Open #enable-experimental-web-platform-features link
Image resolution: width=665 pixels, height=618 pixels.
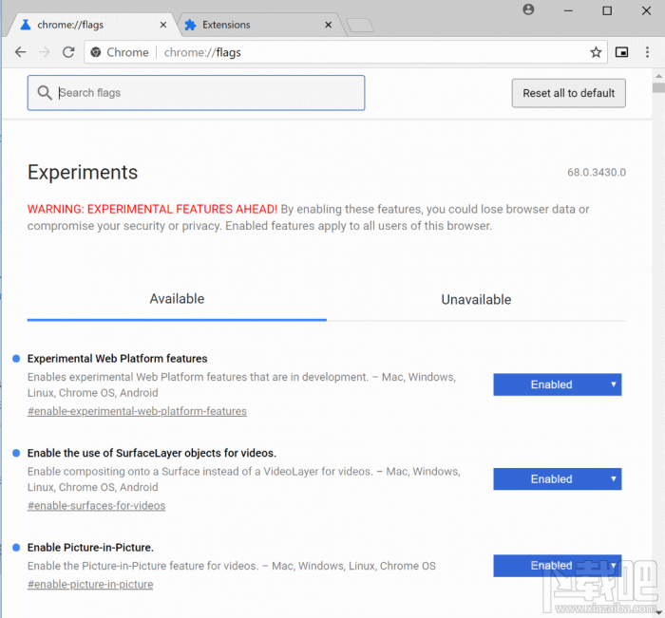[137, 411]
